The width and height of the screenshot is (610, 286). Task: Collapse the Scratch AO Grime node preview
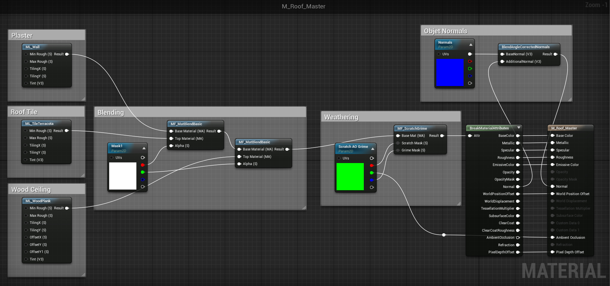pos(373,149)
